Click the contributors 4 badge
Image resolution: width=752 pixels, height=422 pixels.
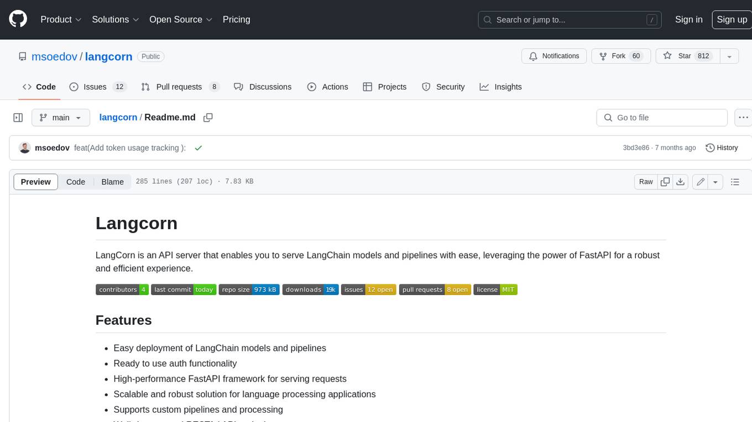point(122,289)
